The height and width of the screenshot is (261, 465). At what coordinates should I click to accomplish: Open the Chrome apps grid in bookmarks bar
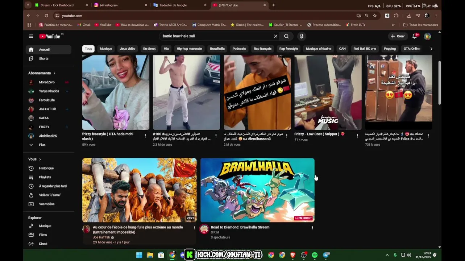(29, 25)
